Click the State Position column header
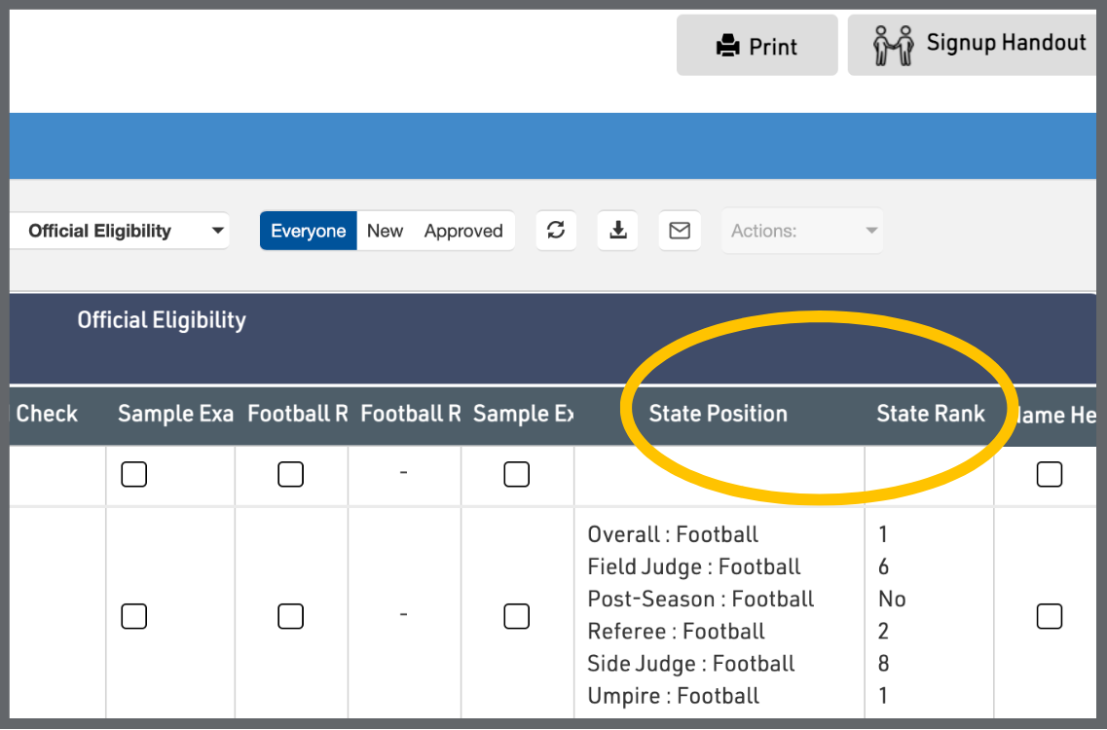This screenshot has height=730, width=1107. 718,414
